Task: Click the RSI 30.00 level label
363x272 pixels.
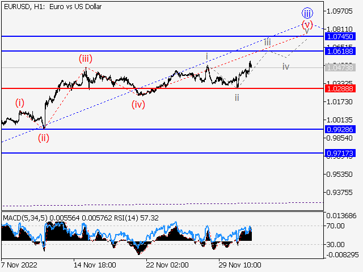Action: point(335,244)
